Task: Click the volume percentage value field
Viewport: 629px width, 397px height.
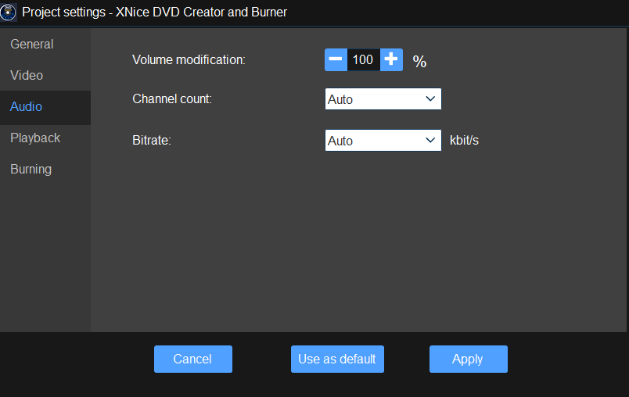Action: tap(363, 59)
